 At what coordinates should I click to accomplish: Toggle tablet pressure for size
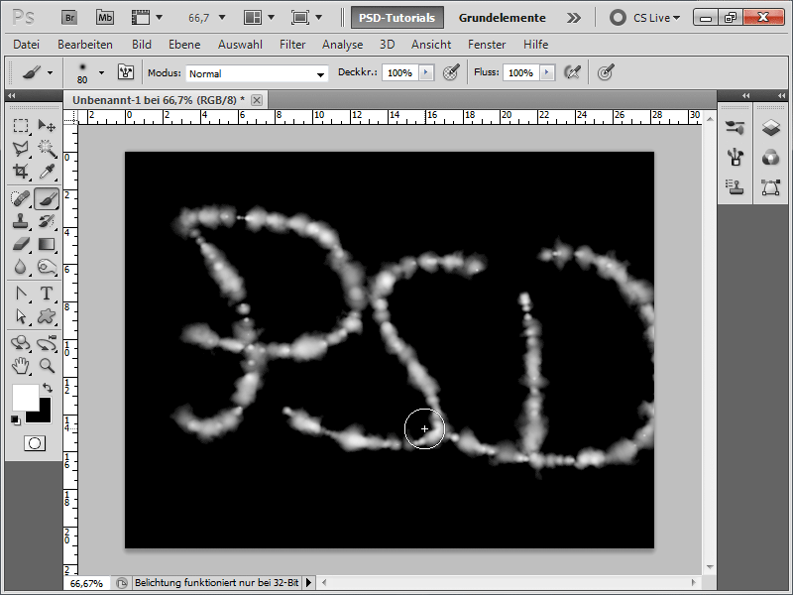point(606,72)
